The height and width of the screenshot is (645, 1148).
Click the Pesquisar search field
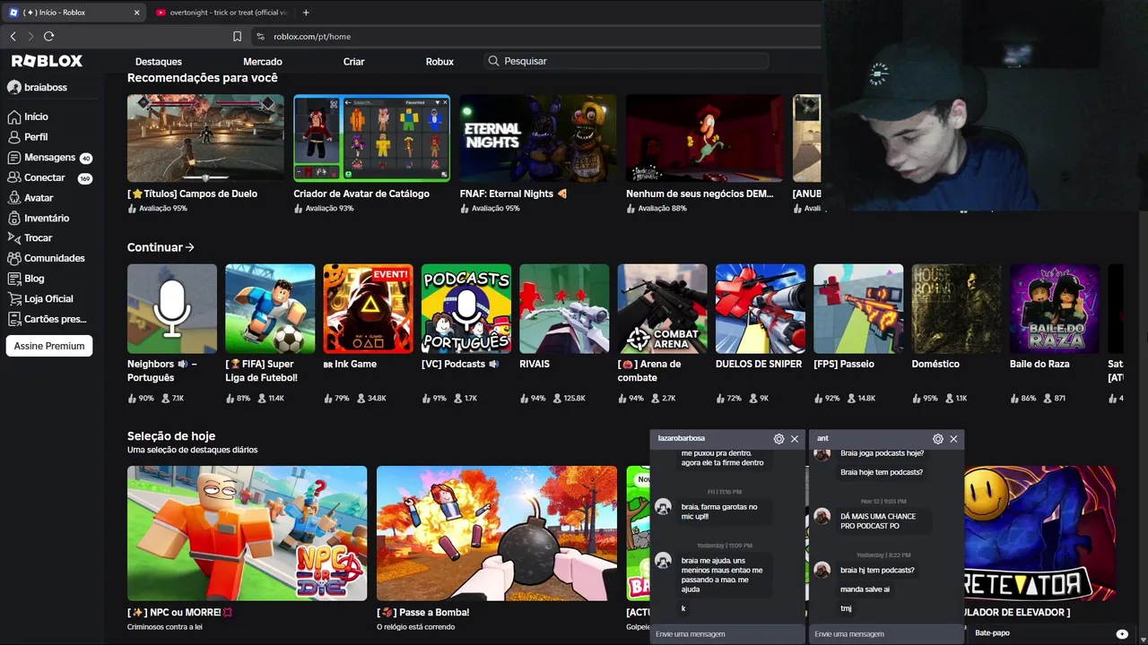point(628,61)
